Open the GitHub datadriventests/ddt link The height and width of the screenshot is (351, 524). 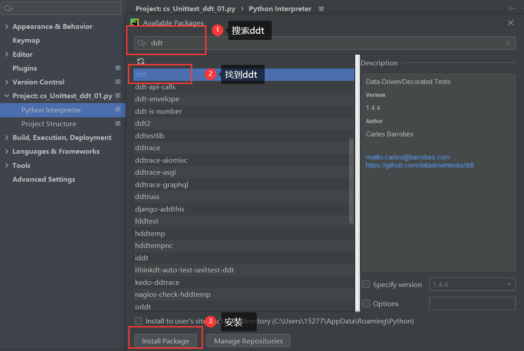pos(419,165)
